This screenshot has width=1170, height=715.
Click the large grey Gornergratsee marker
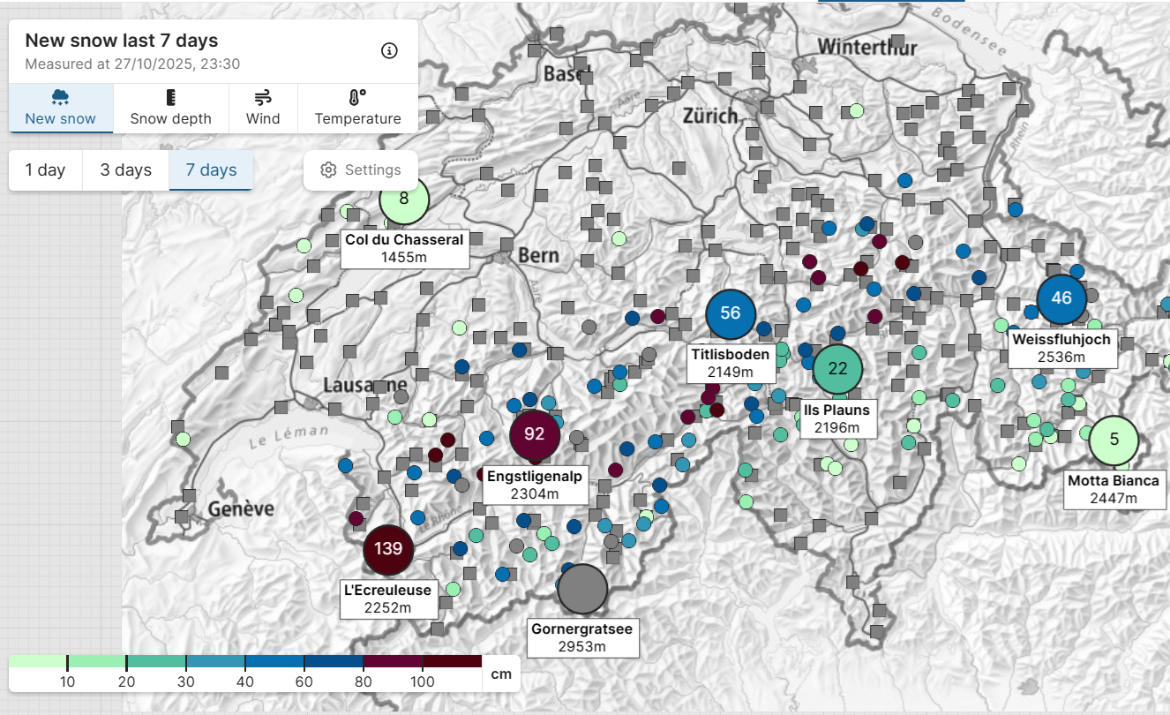pyautogui.click(x=583, y=589)
